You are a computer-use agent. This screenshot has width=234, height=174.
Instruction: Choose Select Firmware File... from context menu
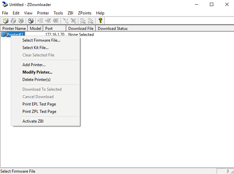click(x=41, y=40)
